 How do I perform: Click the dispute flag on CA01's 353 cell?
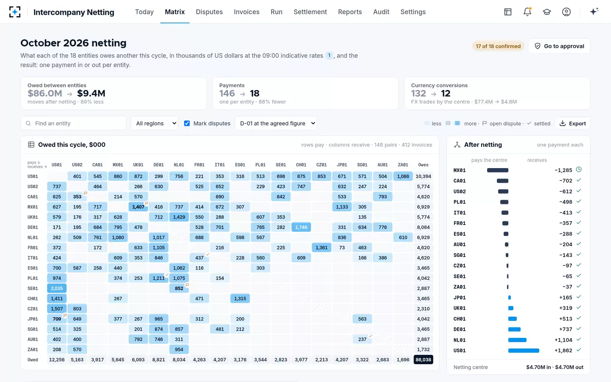coord(85,193)
